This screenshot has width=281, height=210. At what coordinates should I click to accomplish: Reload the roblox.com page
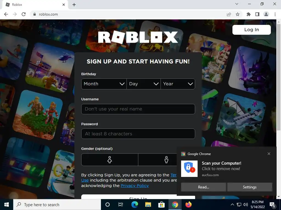24,14
